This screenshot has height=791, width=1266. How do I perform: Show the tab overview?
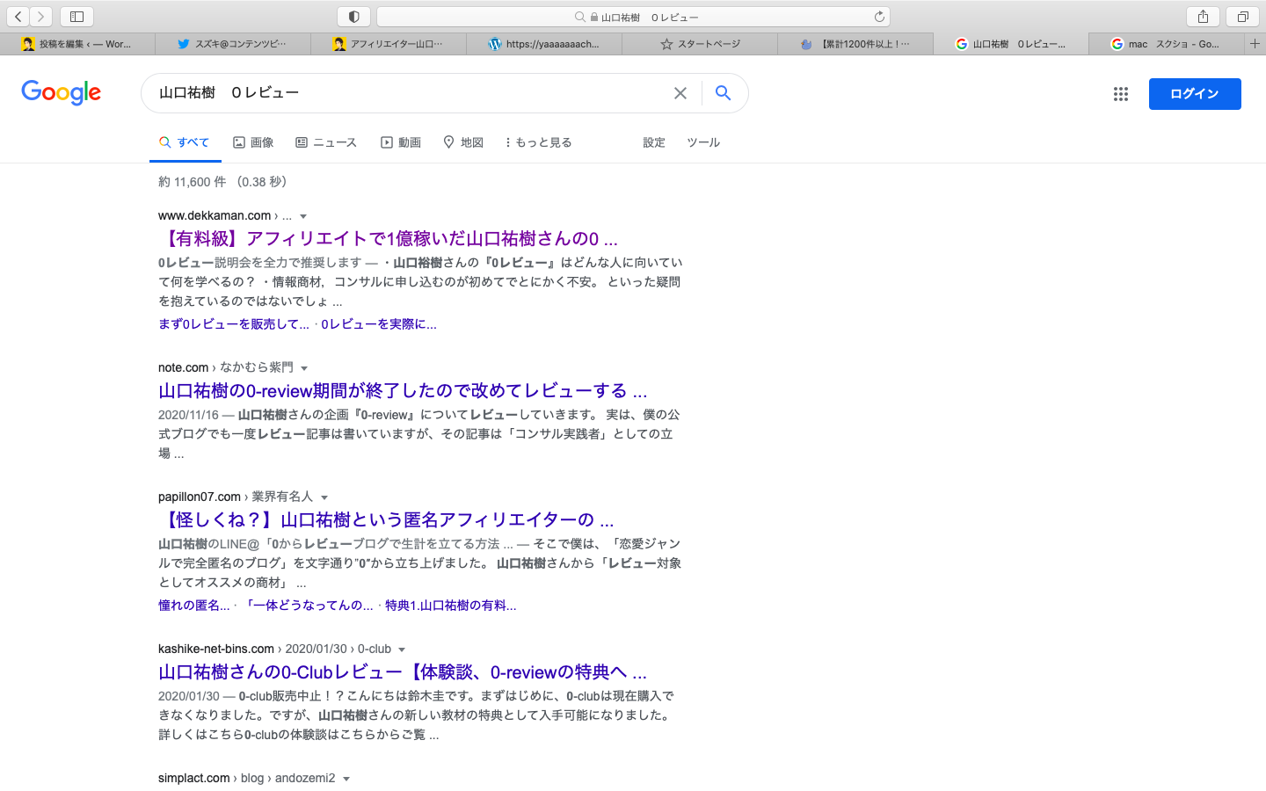(x=1242, y=17)
